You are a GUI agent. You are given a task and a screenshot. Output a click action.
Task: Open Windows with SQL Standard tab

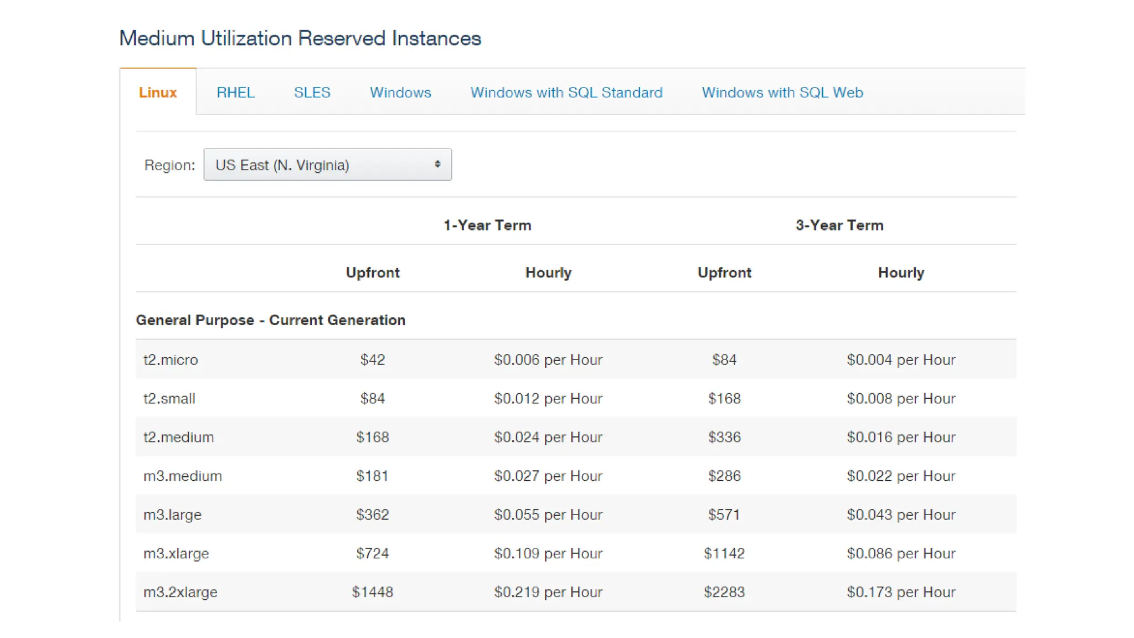click(566, 92)
